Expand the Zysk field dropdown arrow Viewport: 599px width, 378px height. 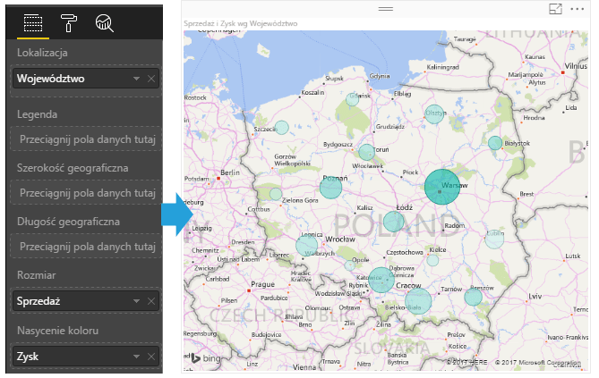[136, 356]
